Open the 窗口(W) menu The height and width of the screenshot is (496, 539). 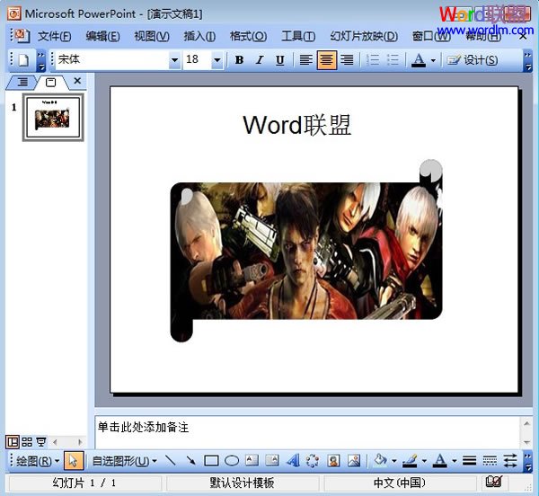click(431, 36)
